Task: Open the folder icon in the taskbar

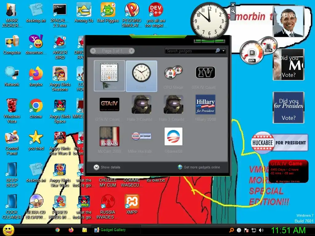Action: tap(84, 230)
